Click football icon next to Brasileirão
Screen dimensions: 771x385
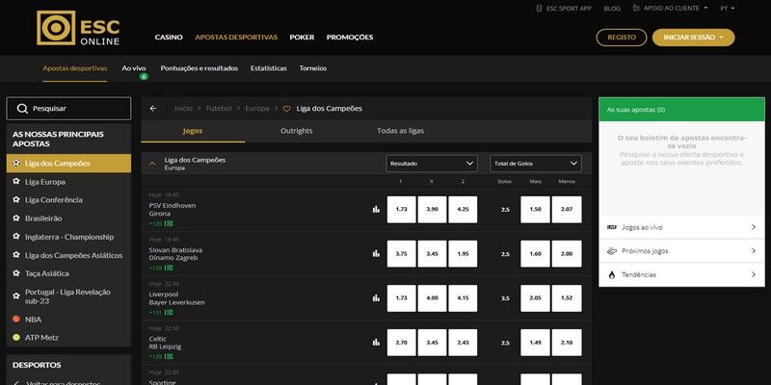pyautogui.click(x=16, y=218)
